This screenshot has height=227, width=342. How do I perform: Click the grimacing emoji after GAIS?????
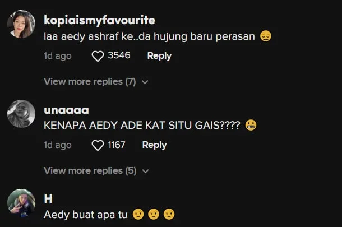pos(251,125)
